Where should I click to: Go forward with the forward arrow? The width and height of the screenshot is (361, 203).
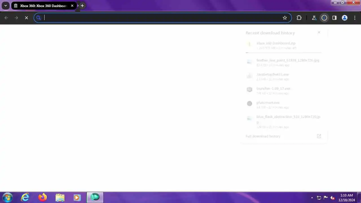pos(16,18)
